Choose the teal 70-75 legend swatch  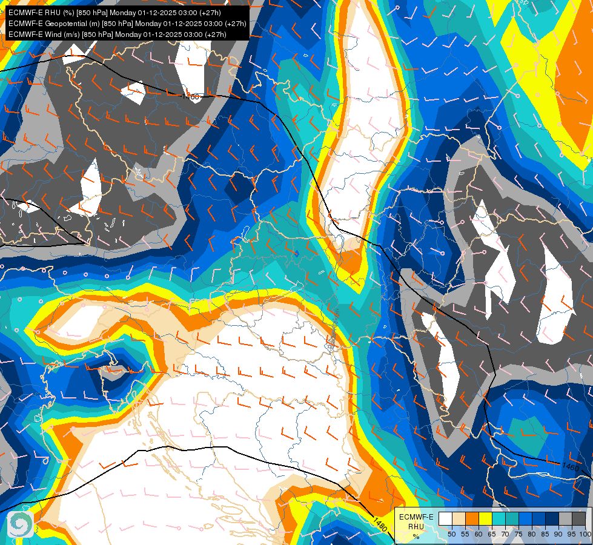512,518
